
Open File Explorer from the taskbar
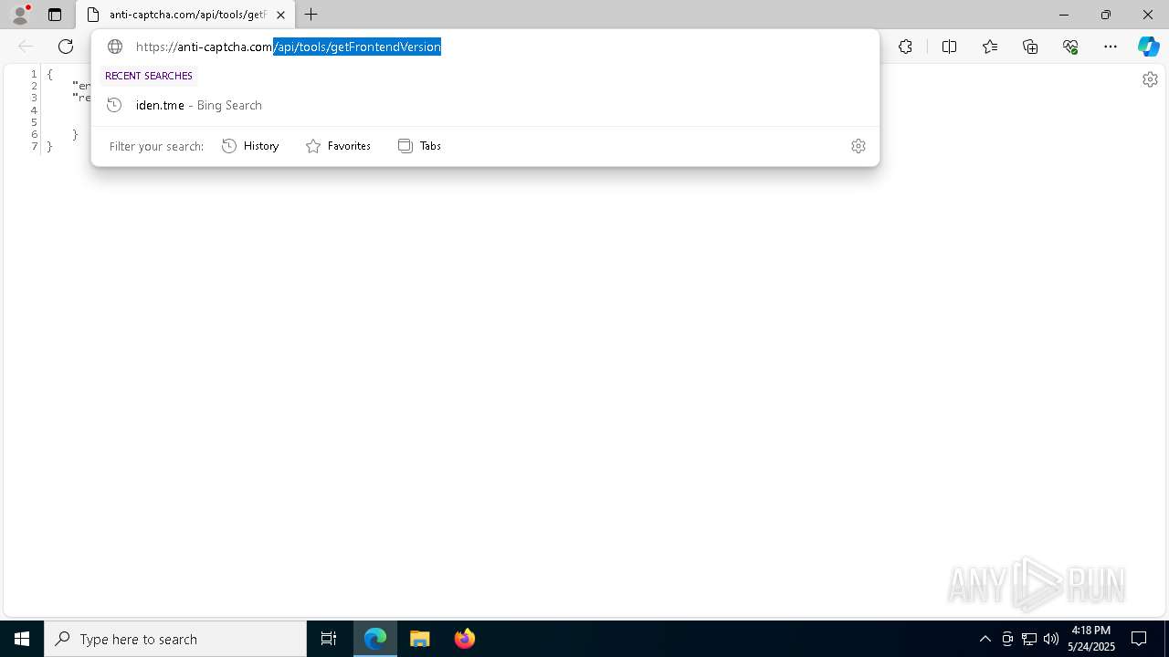tap(420, 639)
